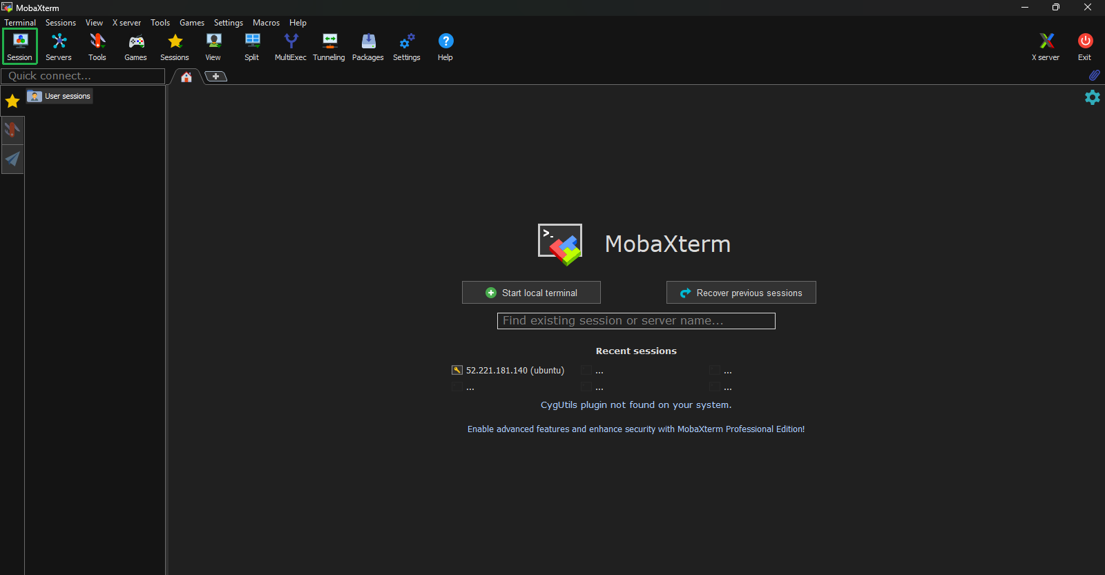The width and height of the screenshot is (1105, 575).
Task: Open the View menu in menu bar
Action: (94, 23)
